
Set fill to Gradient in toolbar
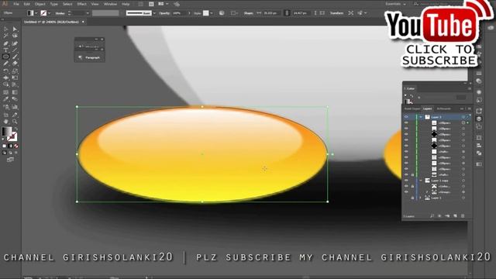(x=10, y=146)
